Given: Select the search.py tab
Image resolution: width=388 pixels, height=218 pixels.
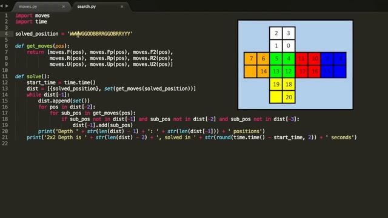Looking at the screenshot, I should coord(86,7).
